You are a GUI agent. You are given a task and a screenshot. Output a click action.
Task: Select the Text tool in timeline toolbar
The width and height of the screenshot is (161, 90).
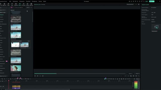(13, 79)
